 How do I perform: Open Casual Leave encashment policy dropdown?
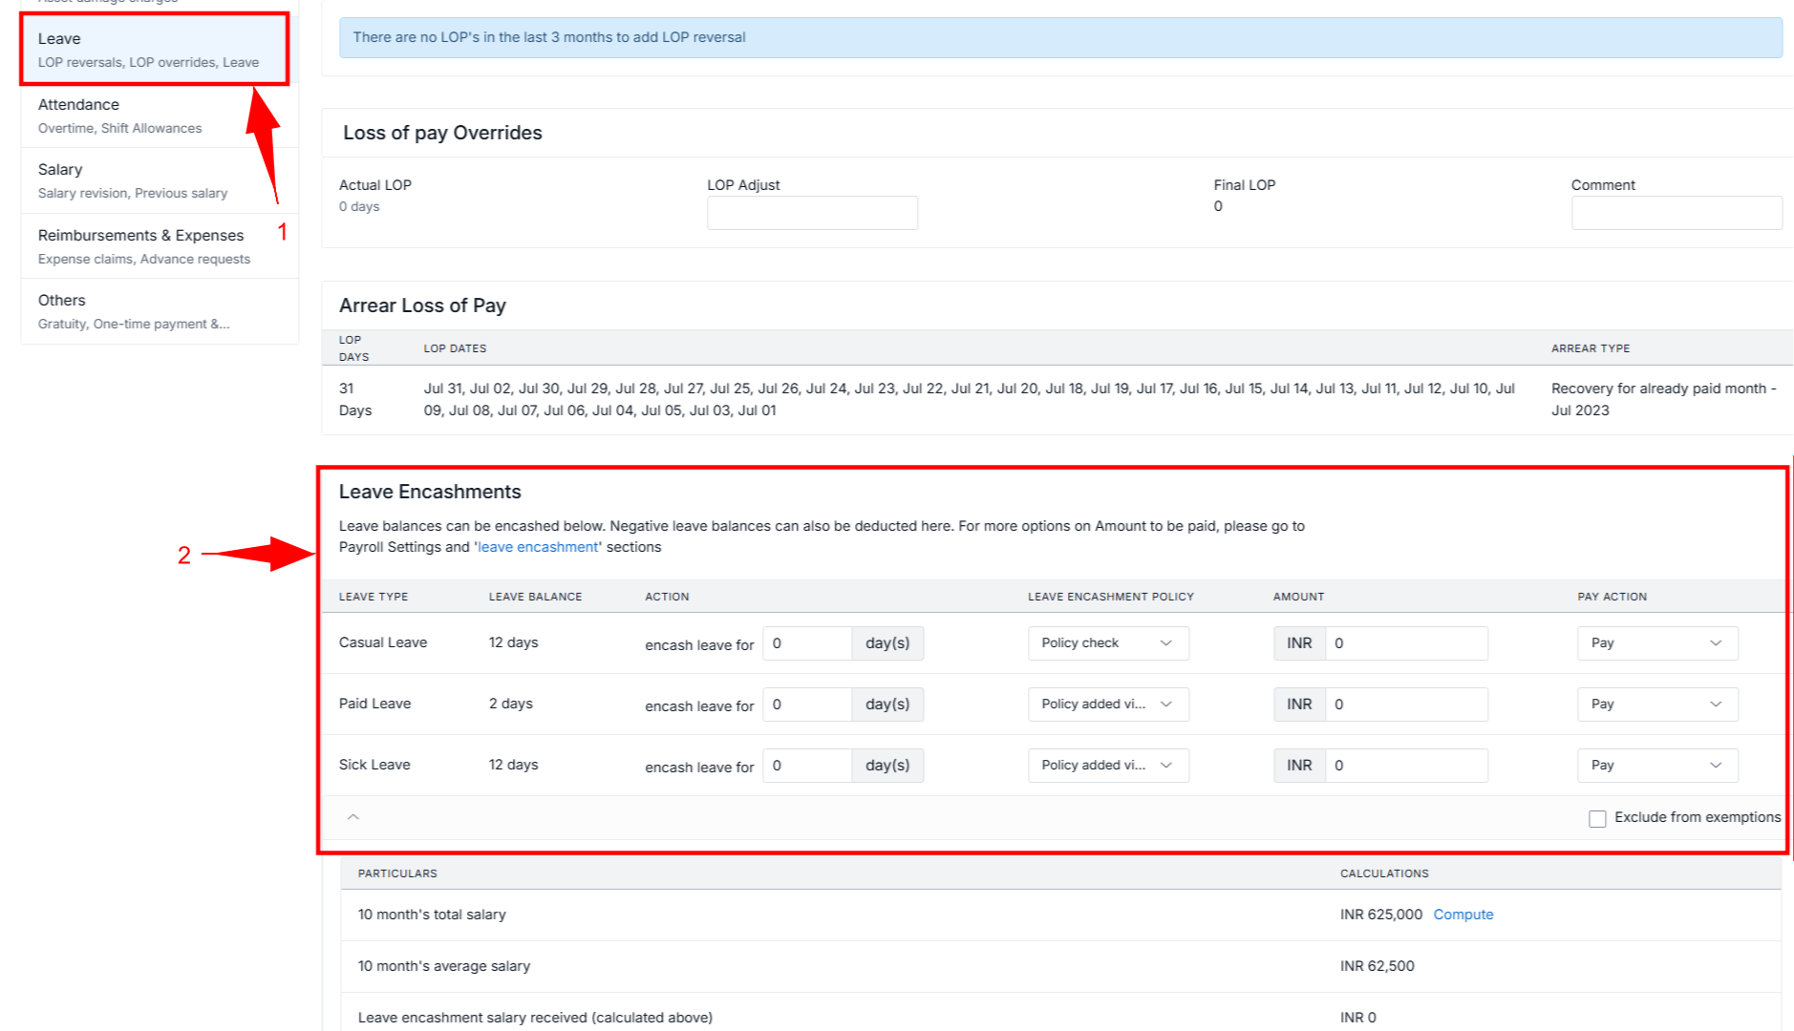[1107, 643]
